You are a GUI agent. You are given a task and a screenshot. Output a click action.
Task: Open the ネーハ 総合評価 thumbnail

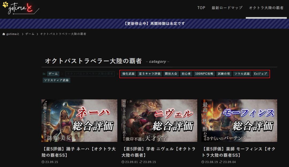tap(79, 121)
